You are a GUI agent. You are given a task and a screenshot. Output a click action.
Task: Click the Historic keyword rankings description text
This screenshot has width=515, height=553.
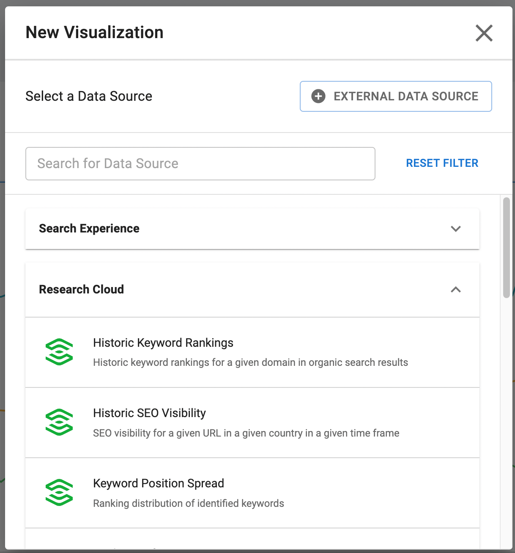point(250,362)
